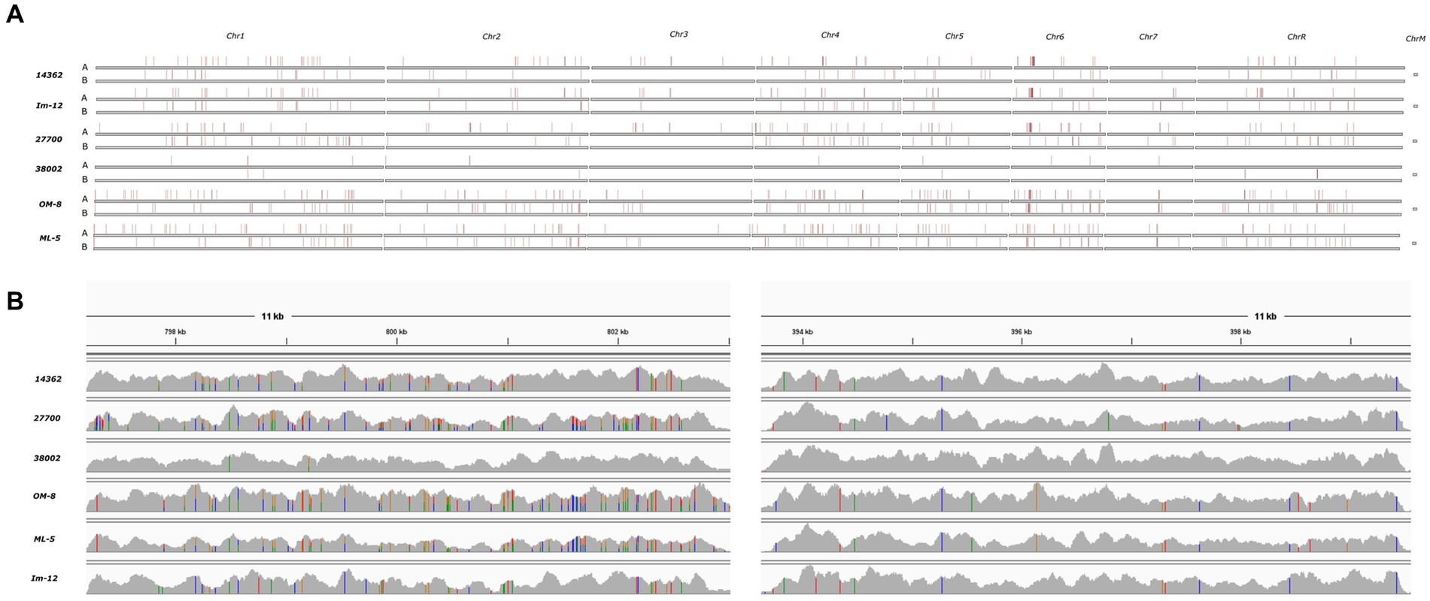Image resolution: width=1430 pixels, height=601 pixels.
Task: Click the 802 kb ruler label
Action: click(x=618, y=331)
